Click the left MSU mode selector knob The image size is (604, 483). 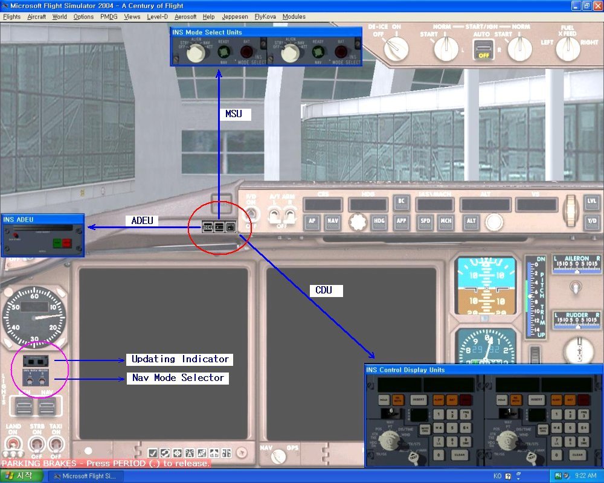[x=196, y=53]
